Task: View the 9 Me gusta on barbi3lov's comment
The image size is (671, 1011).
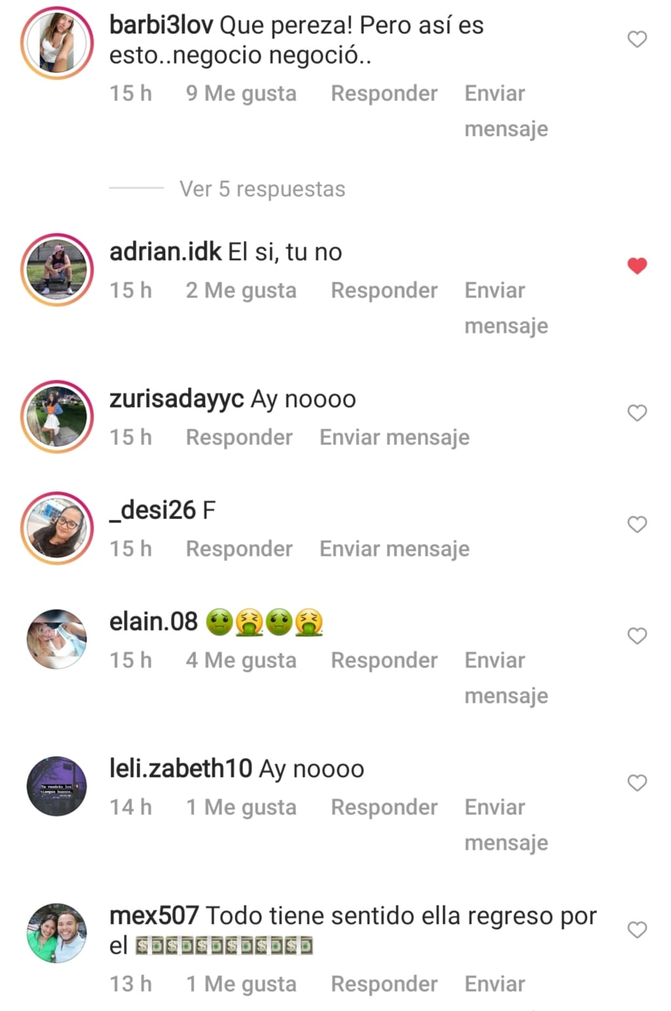Action: click(241, 94)
